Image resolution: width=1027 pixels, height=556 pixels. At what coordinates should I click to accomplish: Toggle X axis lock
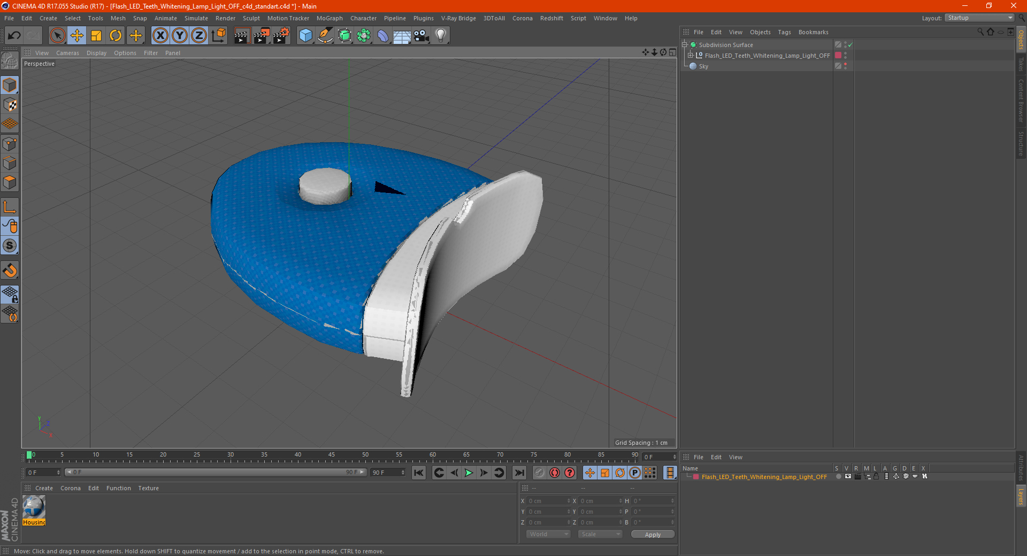click(x=160, y=36)
